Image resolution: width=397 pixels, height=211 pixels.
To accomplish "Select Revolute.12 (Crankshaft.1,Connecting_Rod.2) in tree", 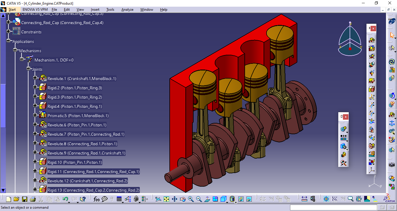I will pos(87,181).
